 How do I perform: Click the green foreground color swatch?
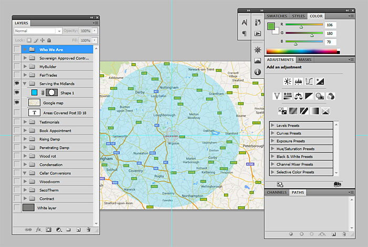pyautogui.click(x=271, y=26)
